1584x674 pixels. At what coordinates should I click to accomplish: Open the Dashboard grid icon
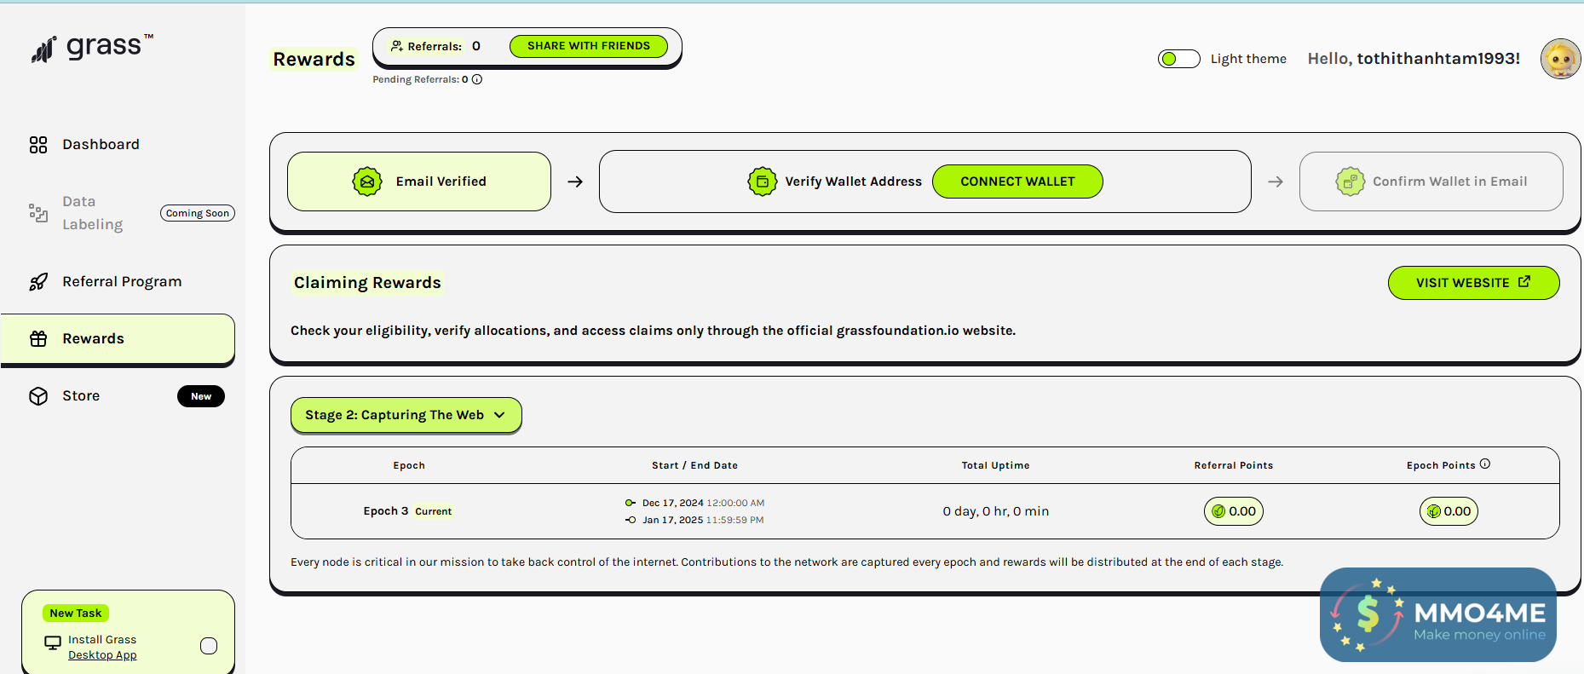[x=38, y=145]
